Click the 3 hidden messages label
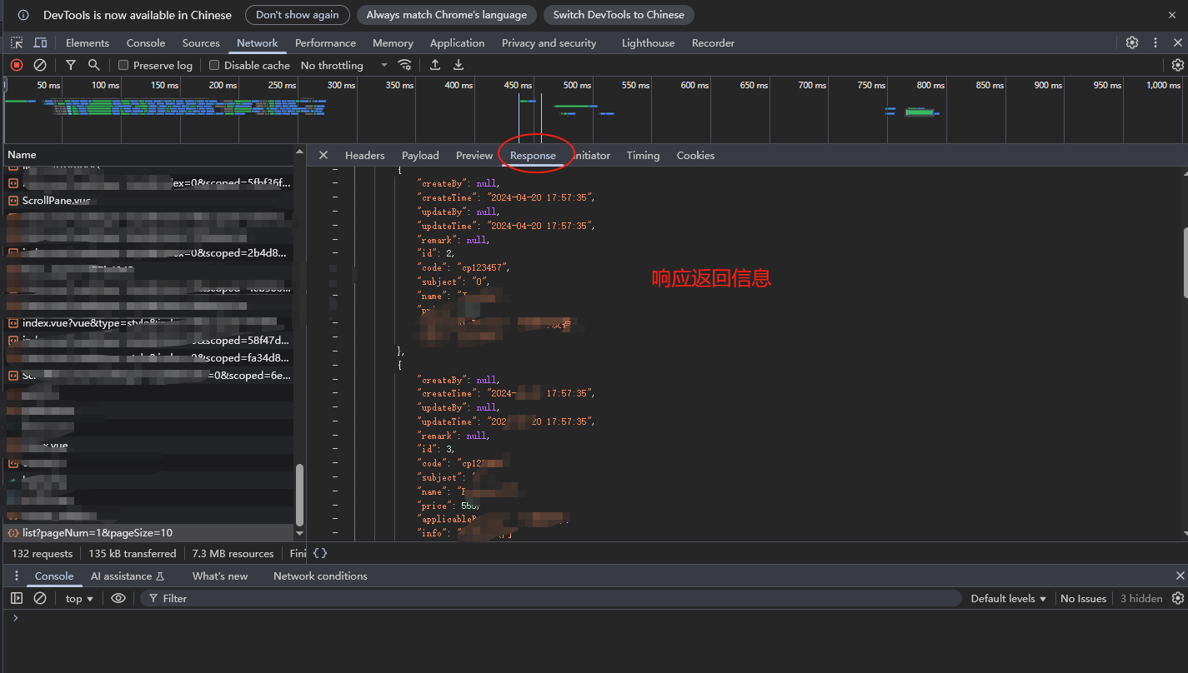Image resolution: width=1188 pixels, height=673 pixels. pyautogui.click(x=1140, y=598)
